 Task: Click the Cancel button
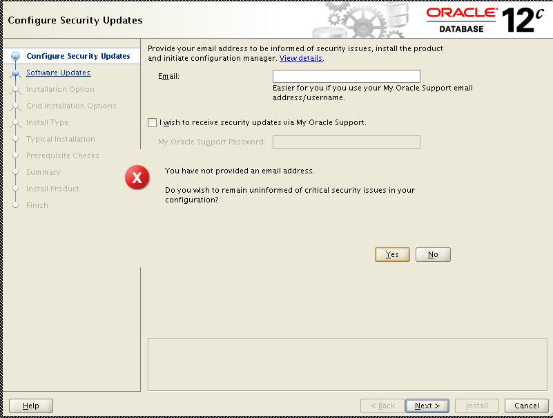(527, 406)
